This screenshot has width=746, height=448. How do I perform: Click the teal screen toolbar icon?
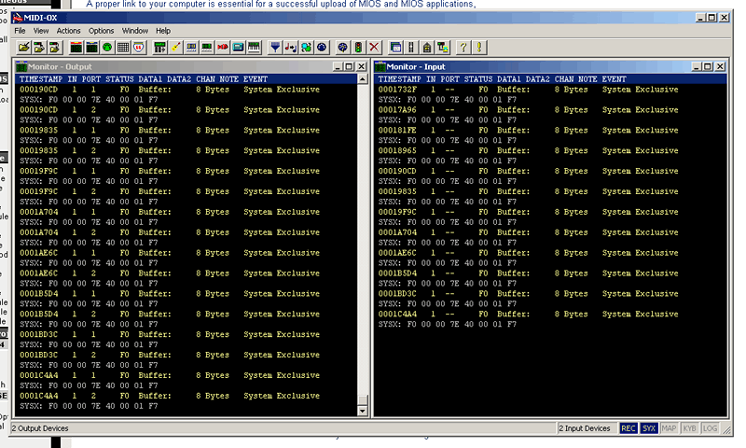(x=239, y=47)
